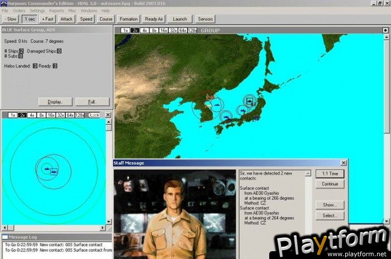Viewport: 391px width, 259px height.
Task: Click the staff message text scroll up arrow
Action: [308, 173]
